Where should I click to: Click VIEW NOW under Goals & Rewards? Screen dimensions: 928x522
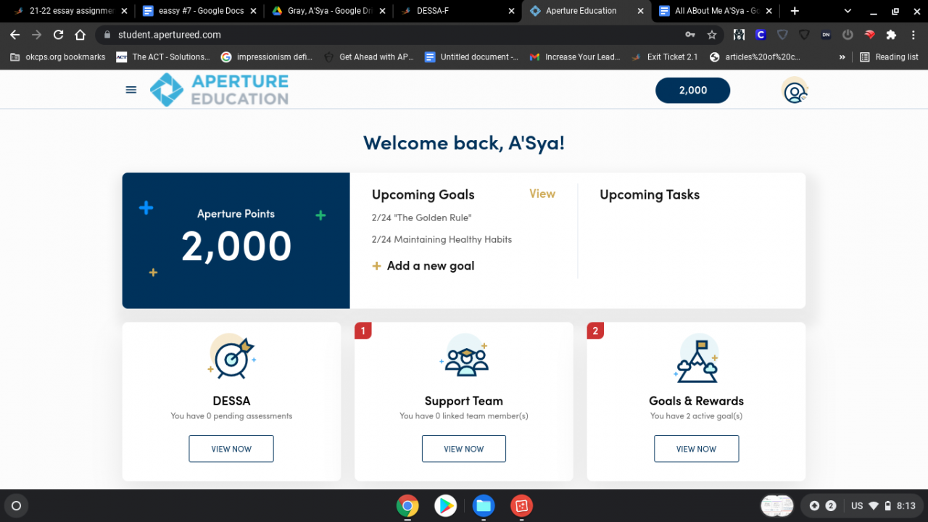[696, 449]
